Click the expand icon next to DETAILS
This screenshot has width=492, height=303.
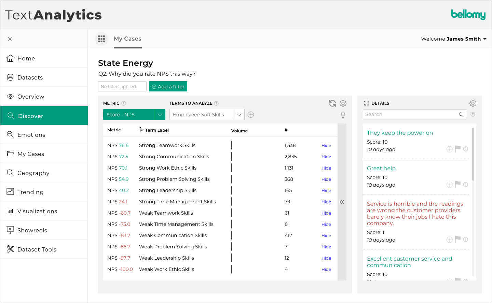pos(367,103)
